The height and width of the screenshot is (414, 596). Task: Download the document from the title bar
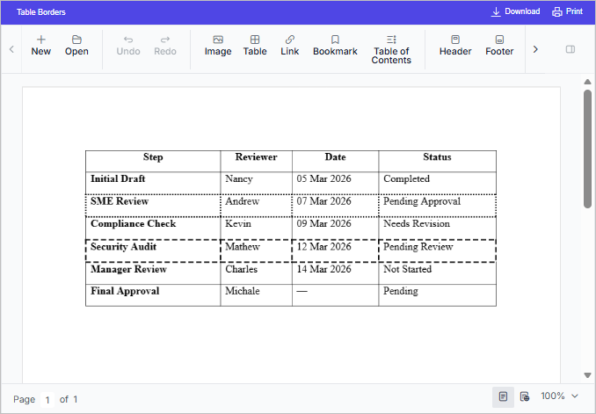515,11
